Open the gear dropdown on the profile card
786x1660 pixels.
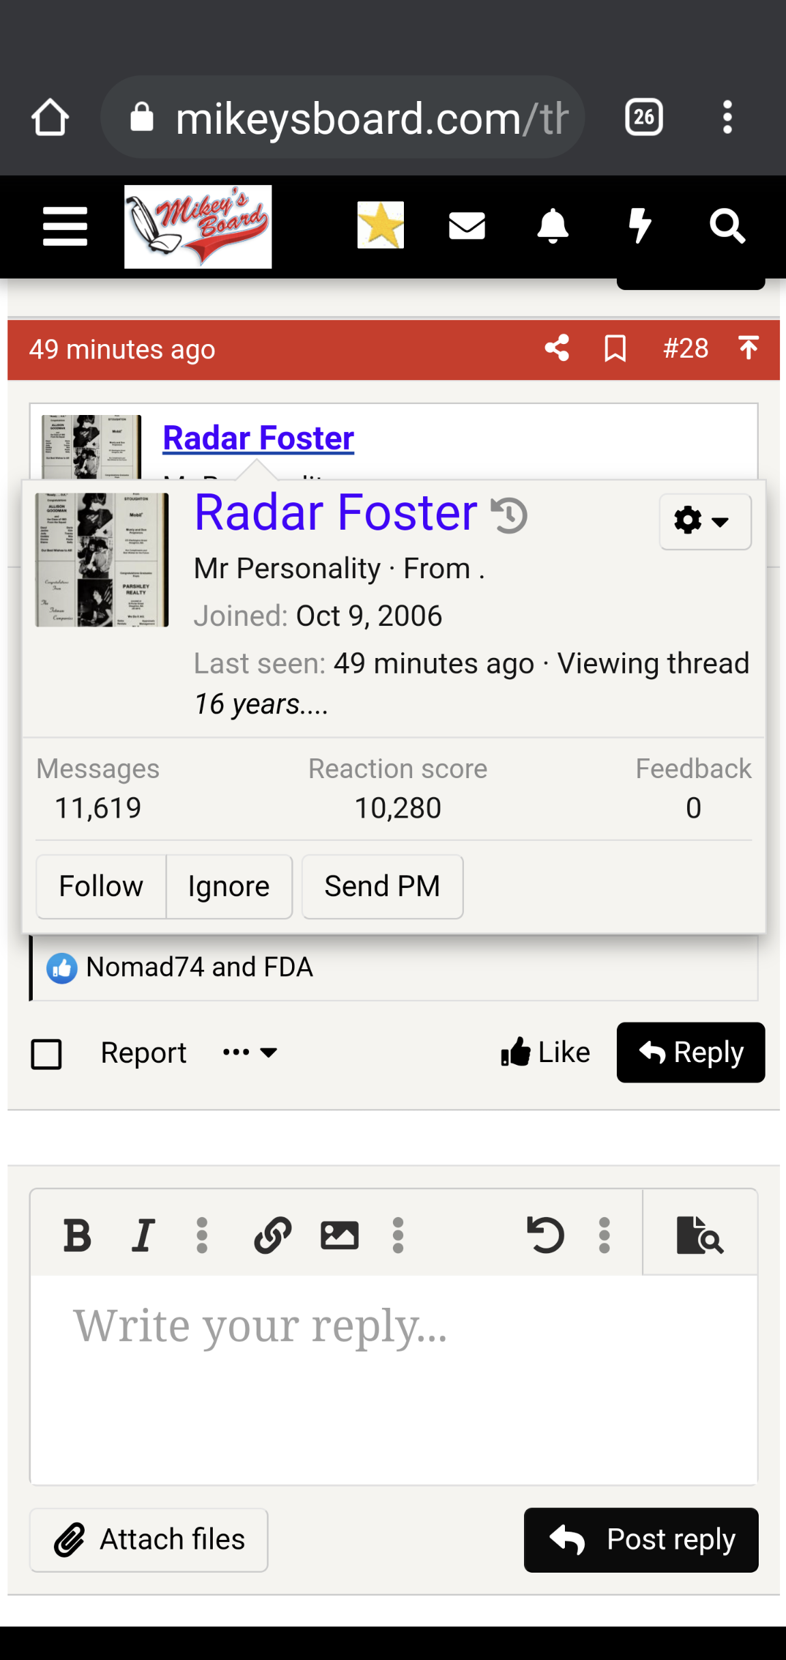(704, 521)
